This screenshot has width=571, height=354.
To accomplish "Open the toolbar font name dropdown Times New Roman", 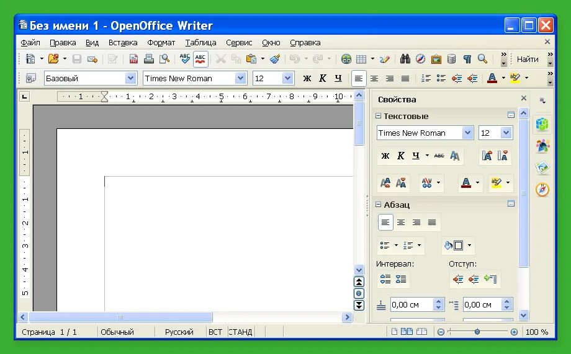I will [x=240, y=78].
